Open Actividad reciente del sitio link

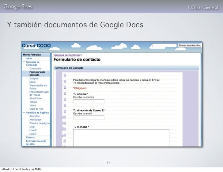pos(36,143)
